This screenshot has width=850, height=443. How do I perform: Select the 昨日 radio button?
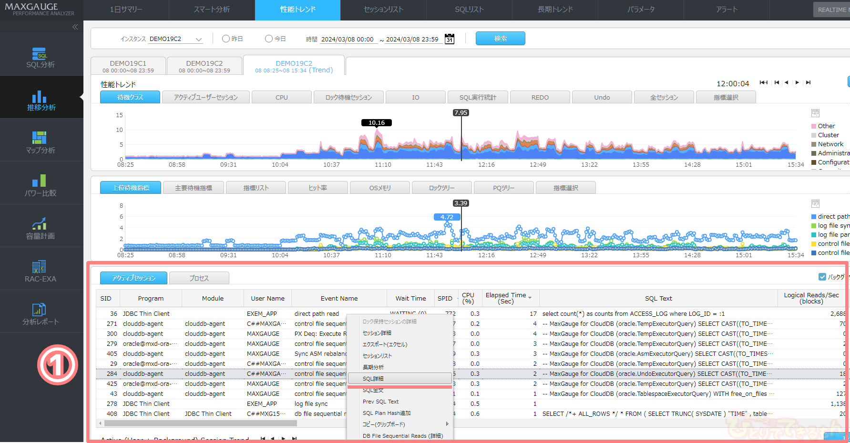pyautogui.click(x=226, y=39)
